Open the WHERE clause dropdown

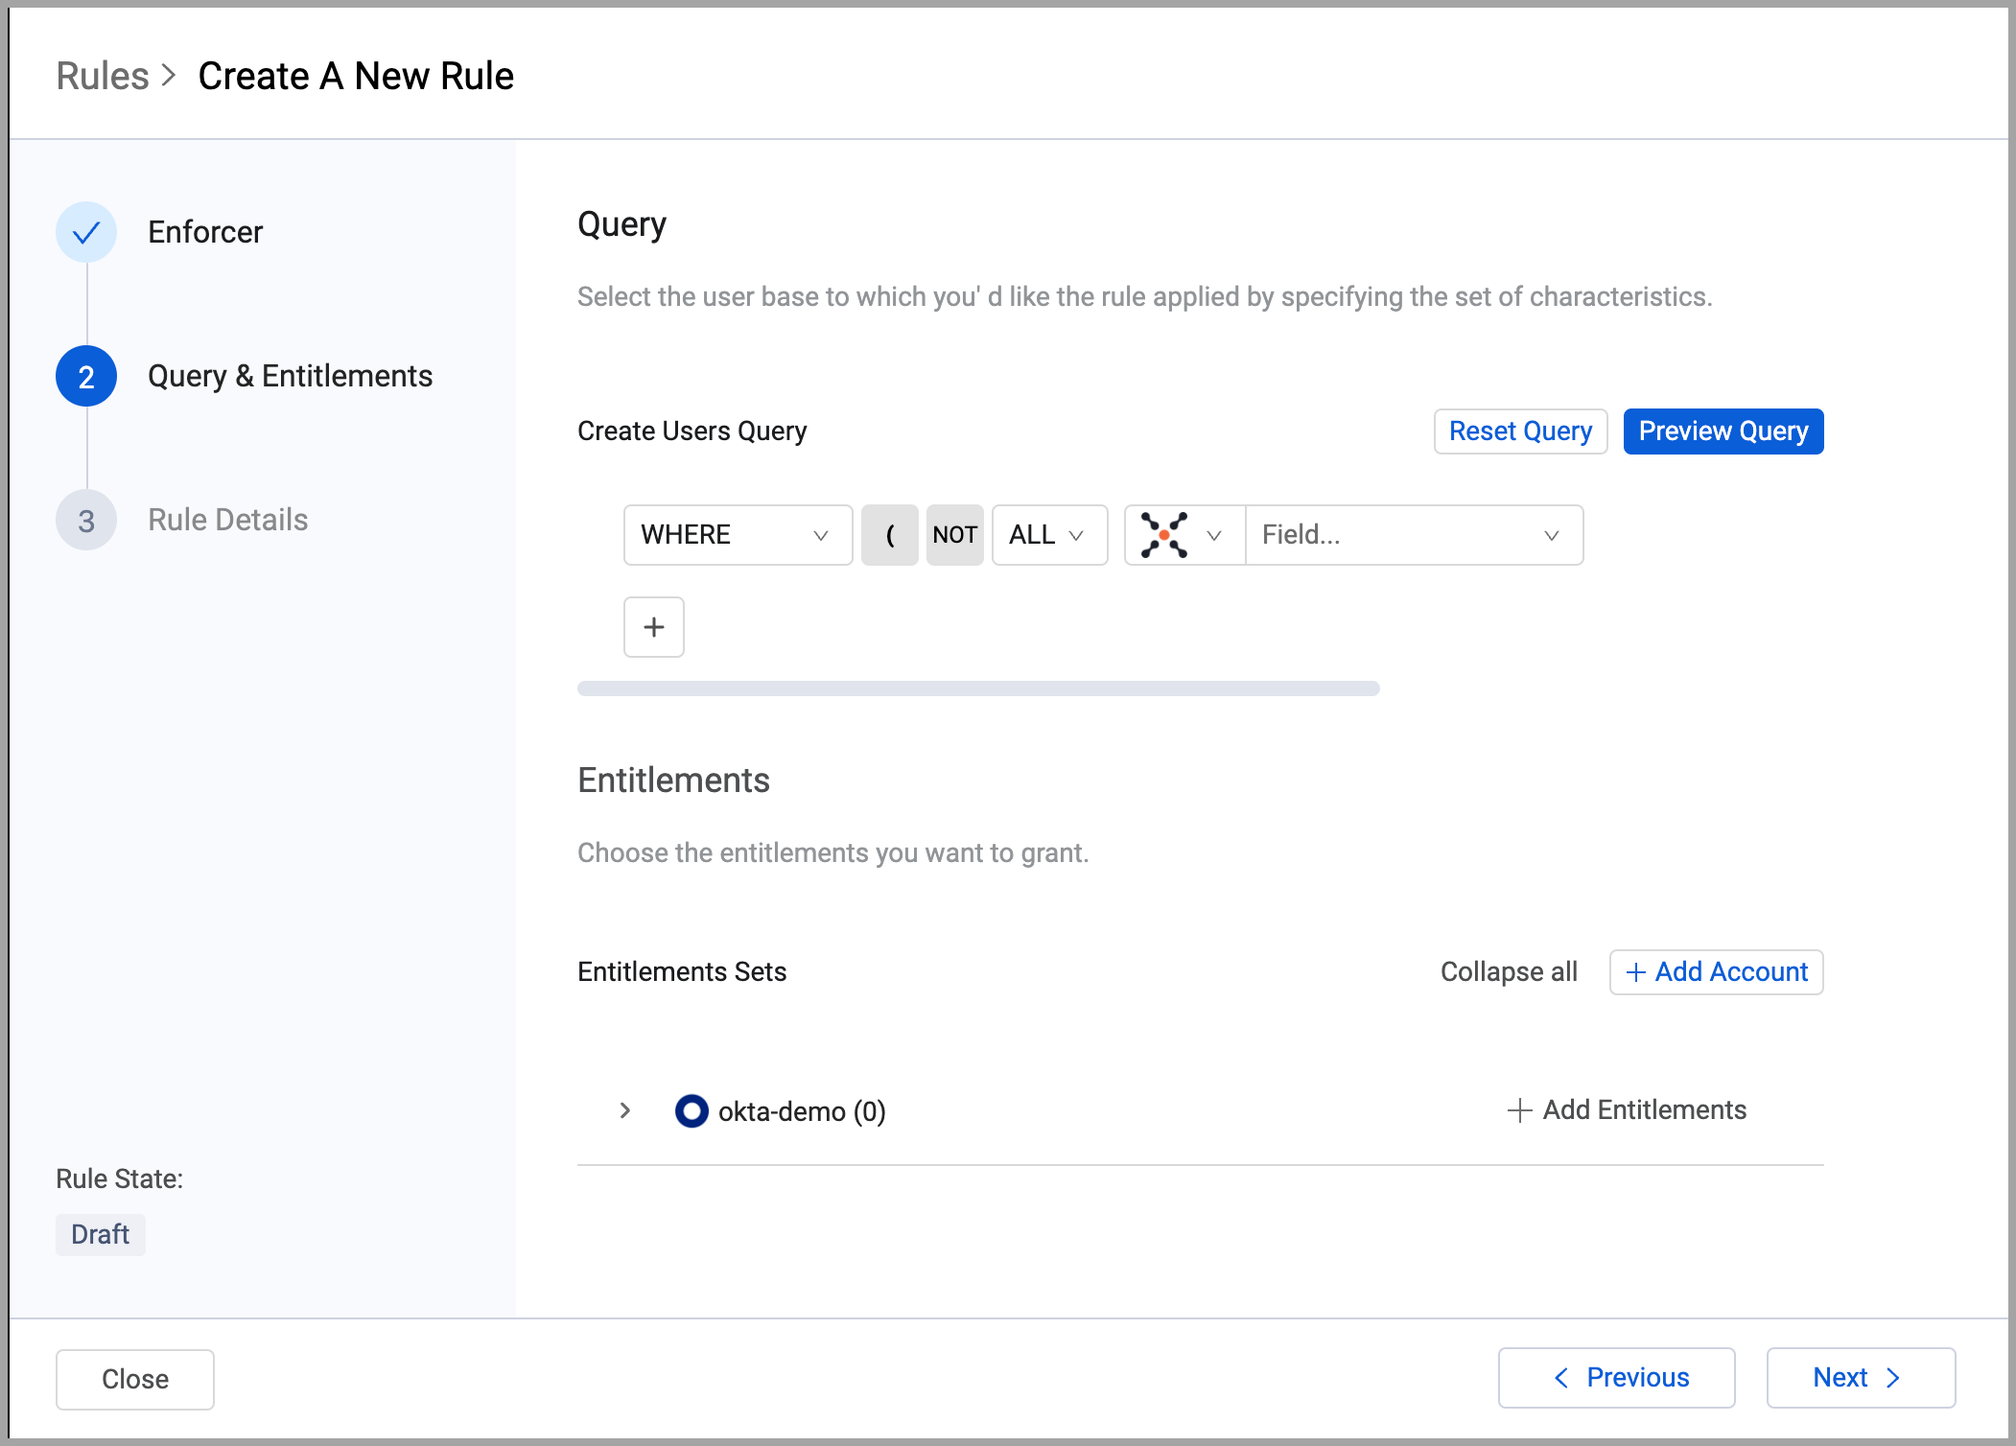click(737, 535)
